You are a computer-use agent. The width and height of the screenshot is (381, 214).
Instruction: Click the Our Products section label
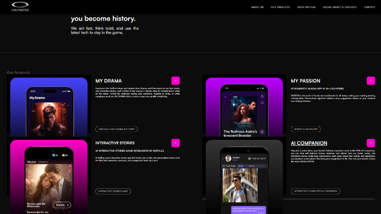(18, 73)
